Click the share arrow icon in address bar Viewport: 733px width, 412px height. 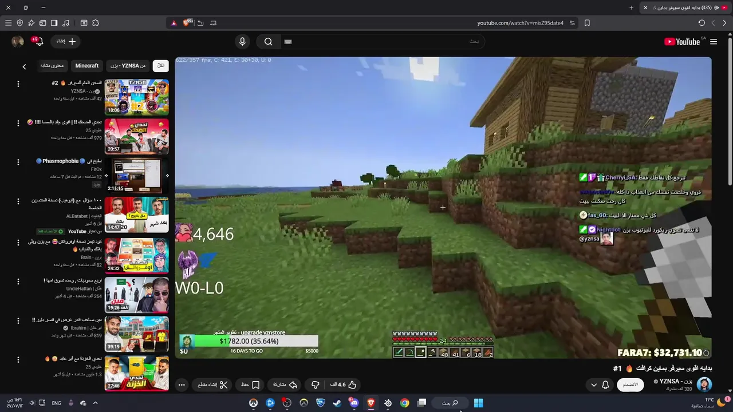pos(200,23)
